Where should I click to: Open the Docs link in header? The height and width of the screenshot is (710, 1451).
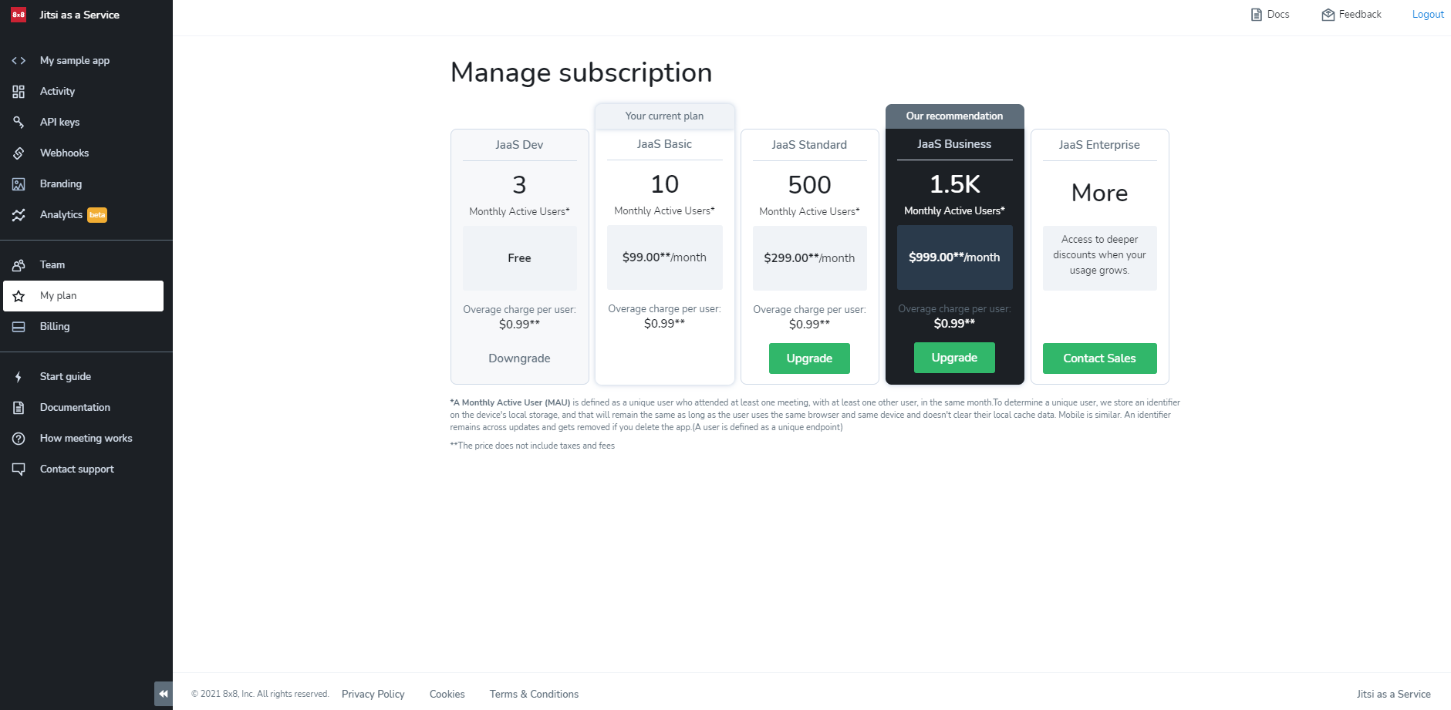1270,15
